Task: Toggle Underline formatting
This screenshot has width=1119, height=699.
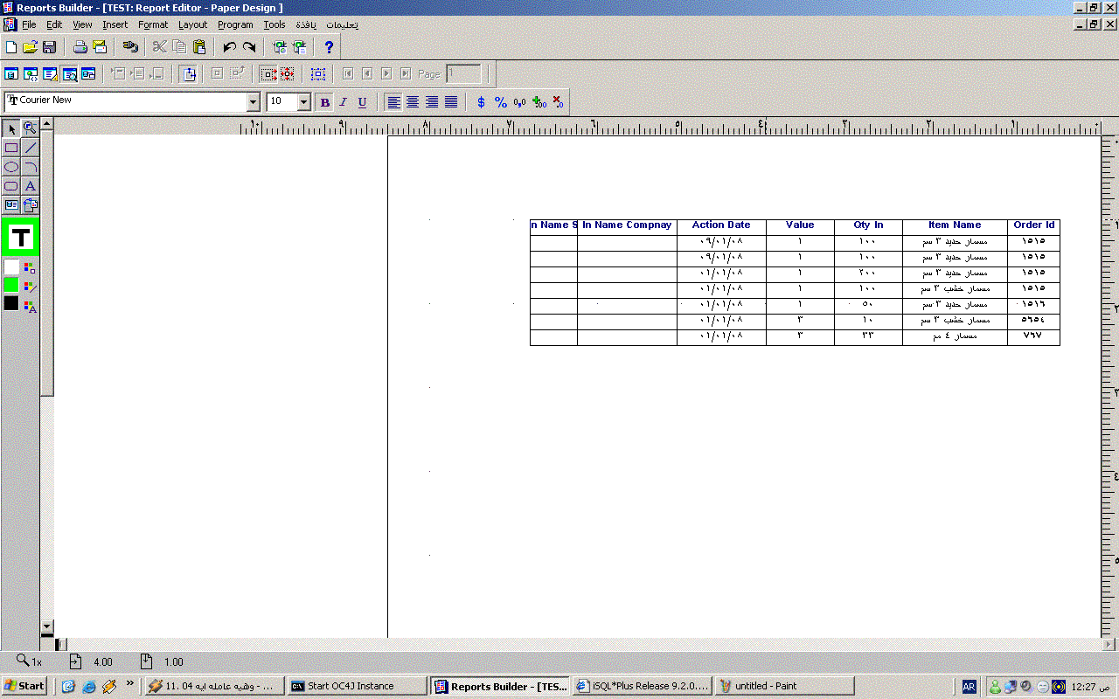Action: tap(362, 102)
